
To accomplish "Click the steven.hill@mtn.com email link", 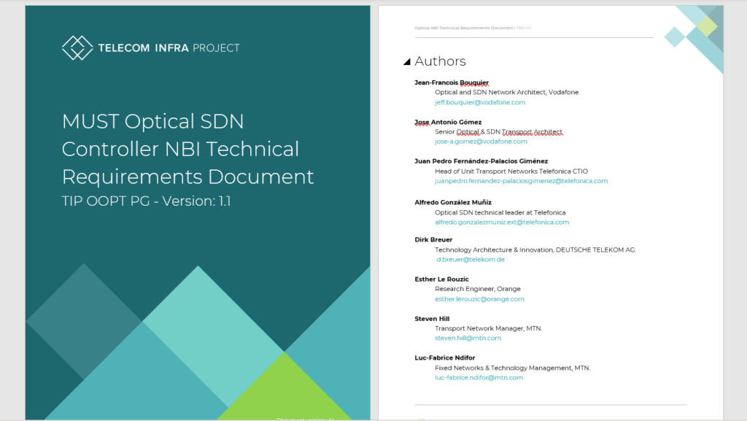I will tap(468, 339).
